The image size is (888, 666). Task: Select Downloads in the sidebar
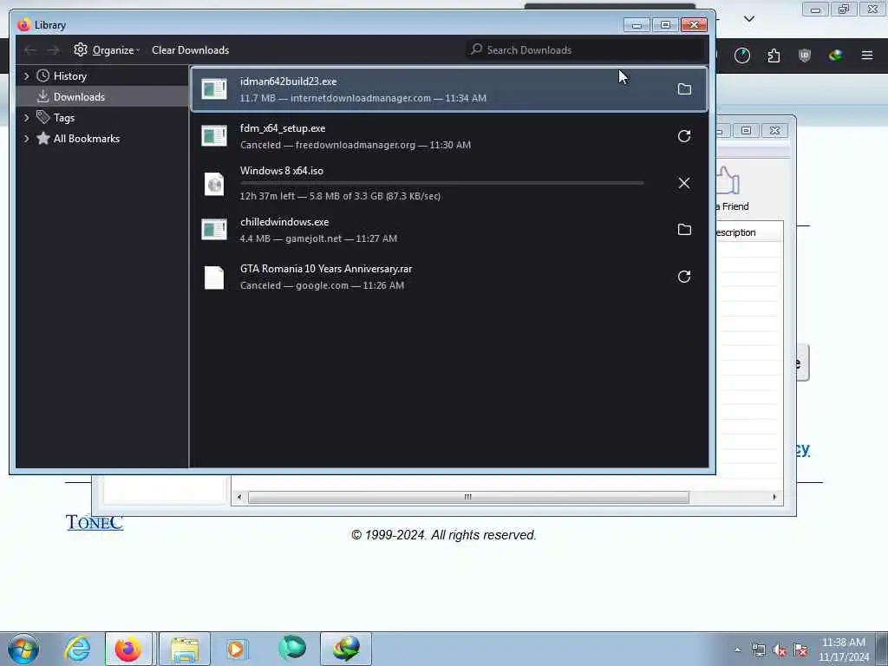tap(79, 97)
